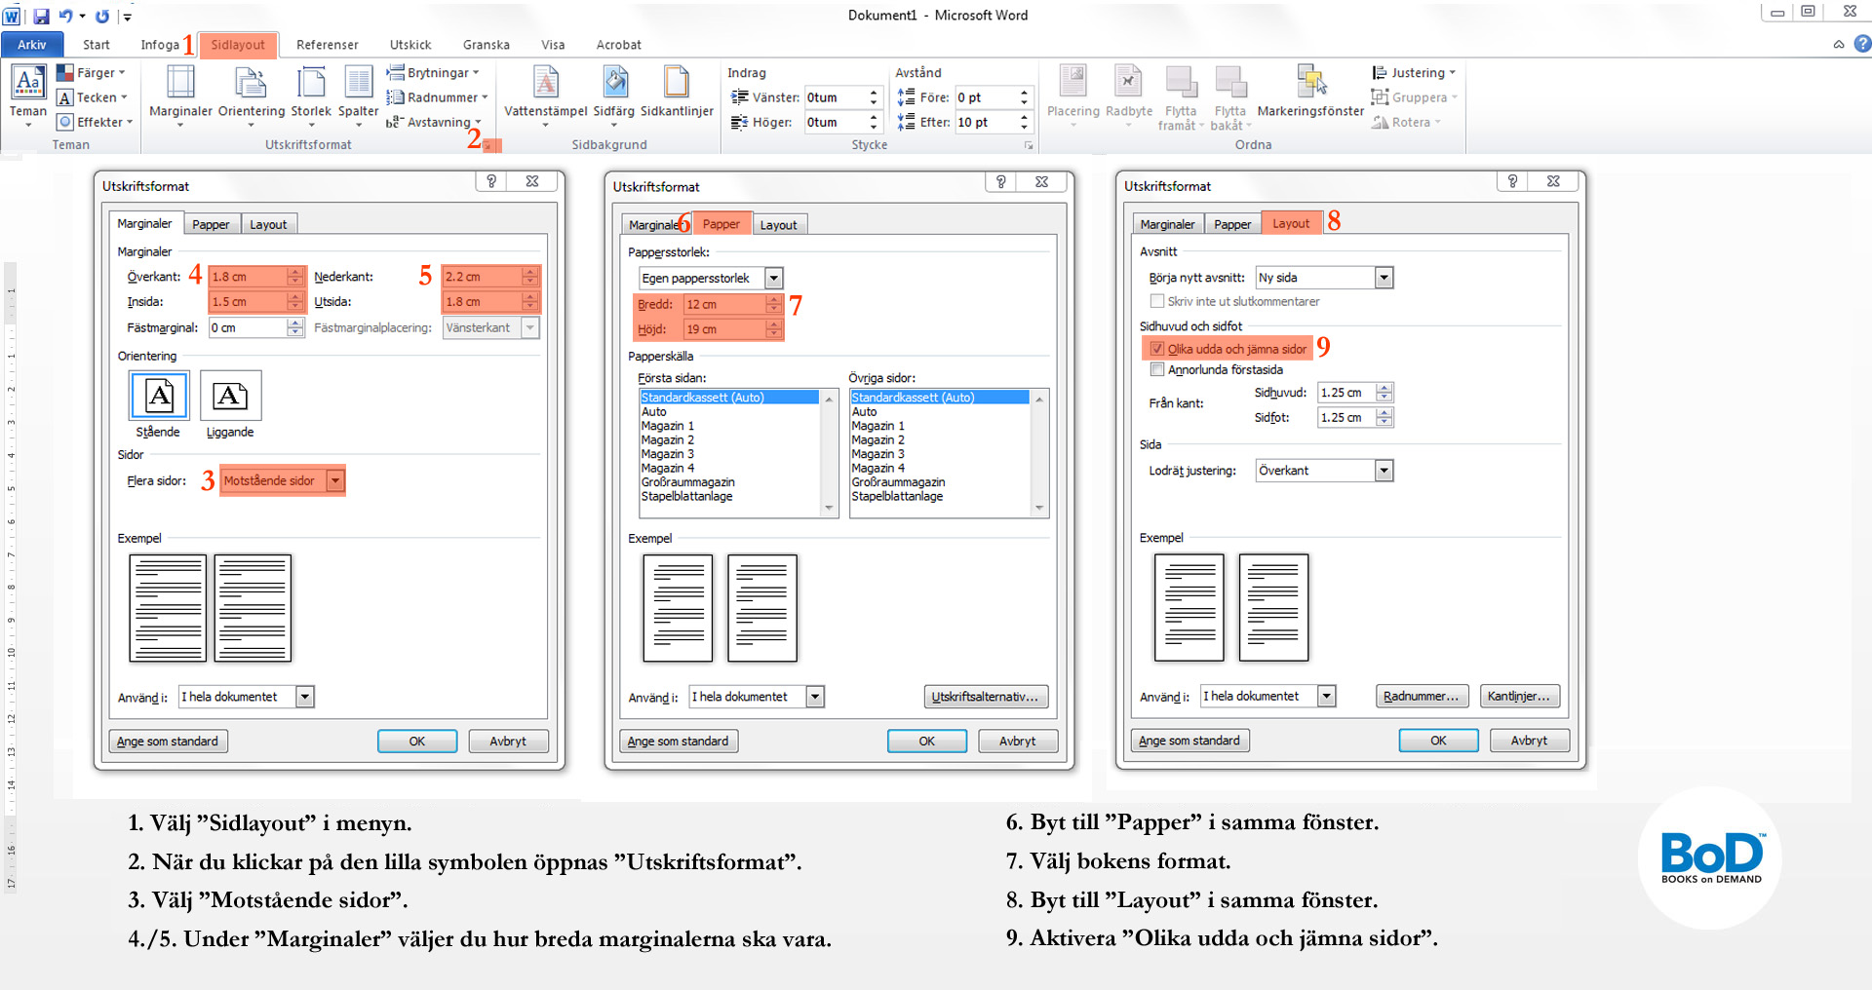Switch to the Referenser ribbon tab

tap(328, 45)
